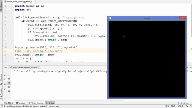192x108 pixels.
Task: Click the commented line '#img = cv2.imread'
Action: pos(39,51)
